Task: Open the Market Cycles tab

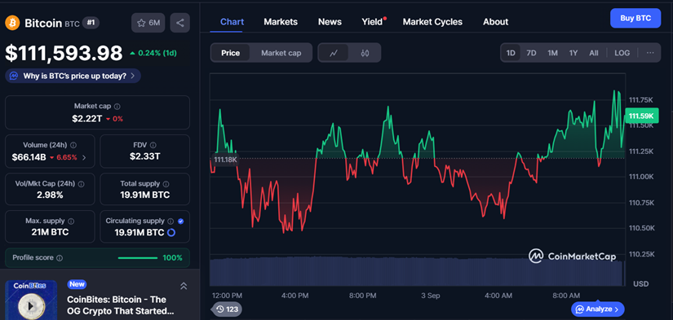Action: click(432, 22)
